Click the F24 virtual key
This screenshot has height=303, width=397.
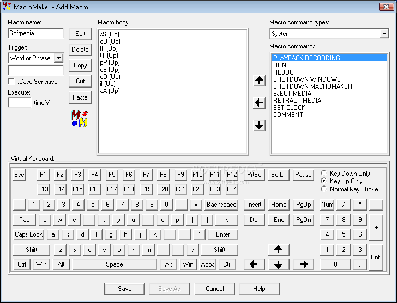coord(232,189)
